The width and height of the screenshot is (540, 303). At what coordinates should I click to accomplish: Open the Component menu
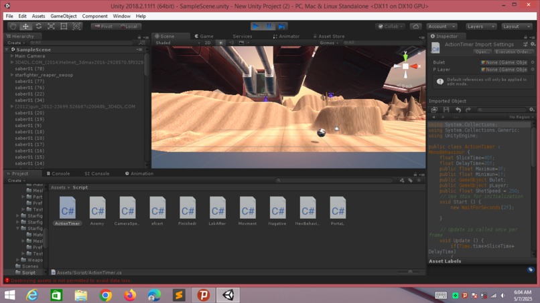tap(94, 16)
